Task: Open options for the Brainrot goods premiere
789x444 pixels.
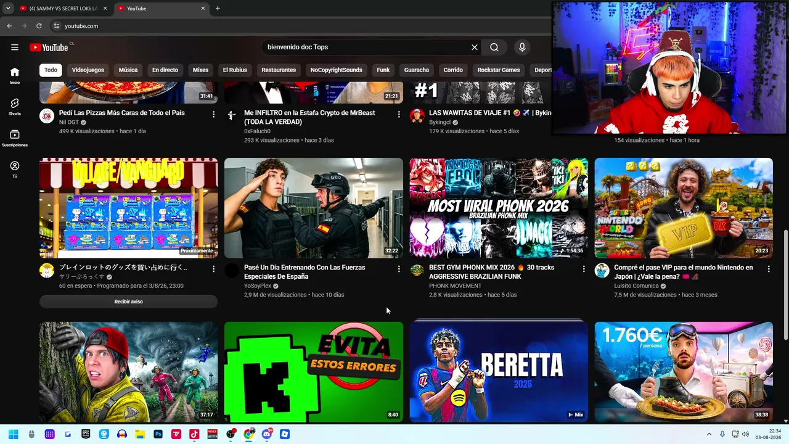Action: pos(214,269)
